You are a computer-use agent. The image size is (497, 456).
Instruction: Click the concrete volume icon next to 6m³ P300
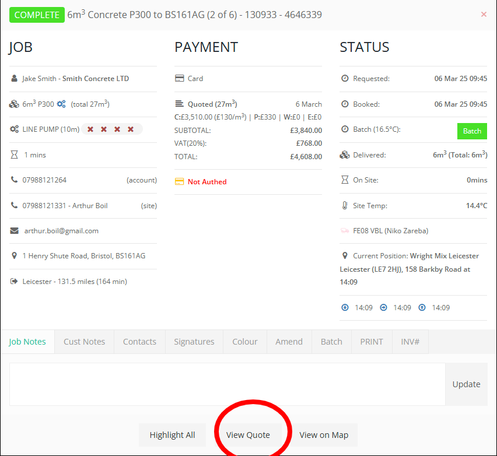tap(14, 104)
